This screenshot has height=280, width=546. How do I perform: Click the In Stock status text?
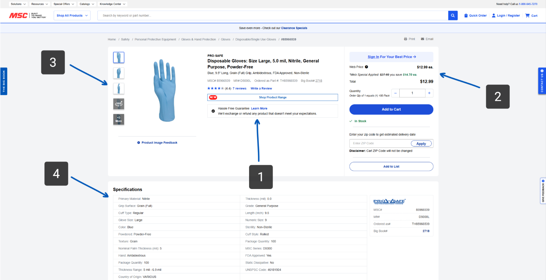tap(360, 121)
